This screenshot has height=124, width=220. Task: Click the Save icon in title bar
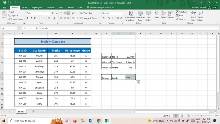pos(5,2)
